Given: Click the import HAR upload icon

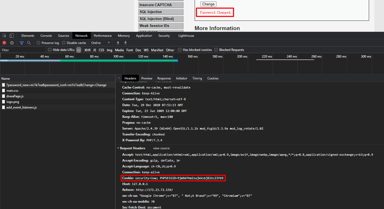Looking at the screenshot, I should point(118,43).
